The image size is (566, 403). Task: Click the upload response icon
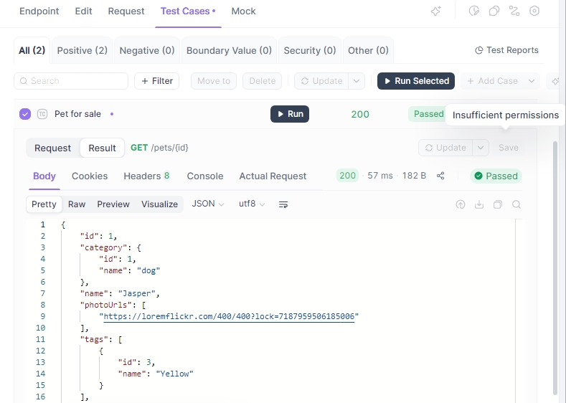click(461, 204)
